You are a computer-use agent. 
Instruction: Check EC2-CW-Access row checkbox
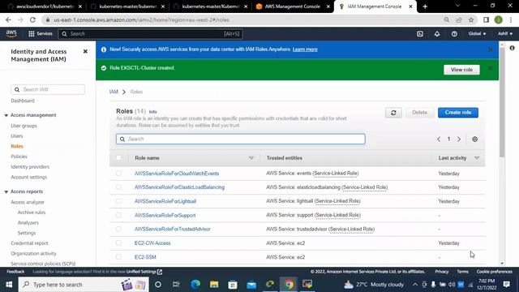coord(119,243)
